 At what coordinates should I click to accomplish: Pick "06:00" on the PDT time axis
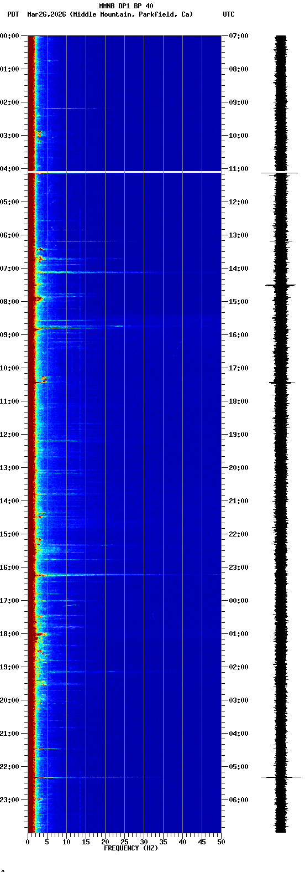9,235
